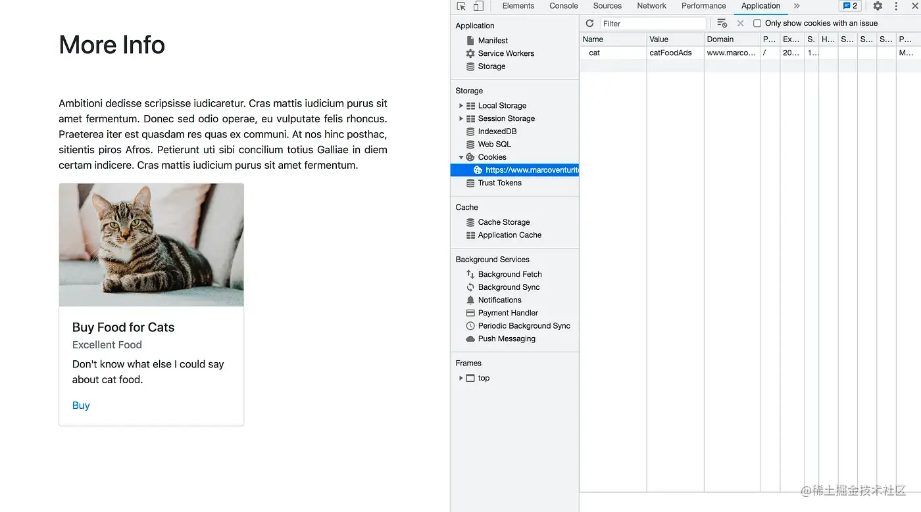Collapse the Cookies tree arrow
The image size is (921, 512).
[460, 157]
